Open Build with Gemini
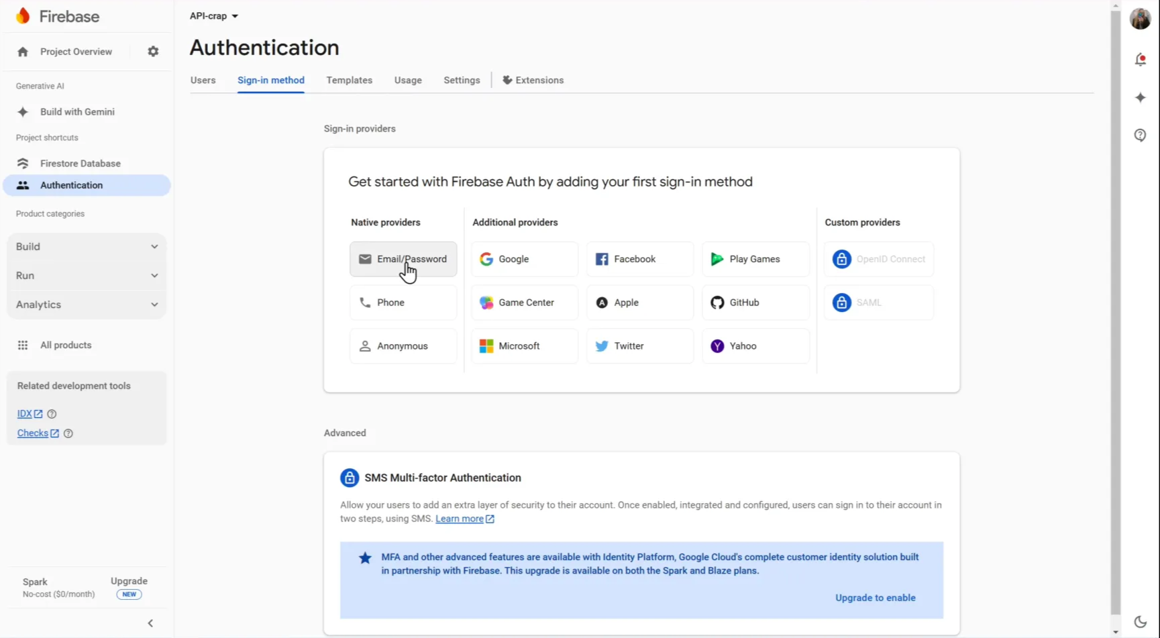The height and width of the screenshot is (638, 1160). pyautogui.click(x=77, y=112)
